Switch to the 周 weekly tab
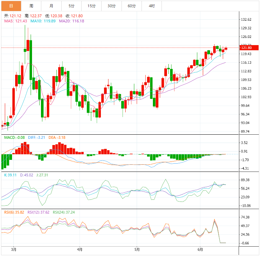The height and width of the screenshot is (258, 261). pyautogui.click(x=31, y=6)
